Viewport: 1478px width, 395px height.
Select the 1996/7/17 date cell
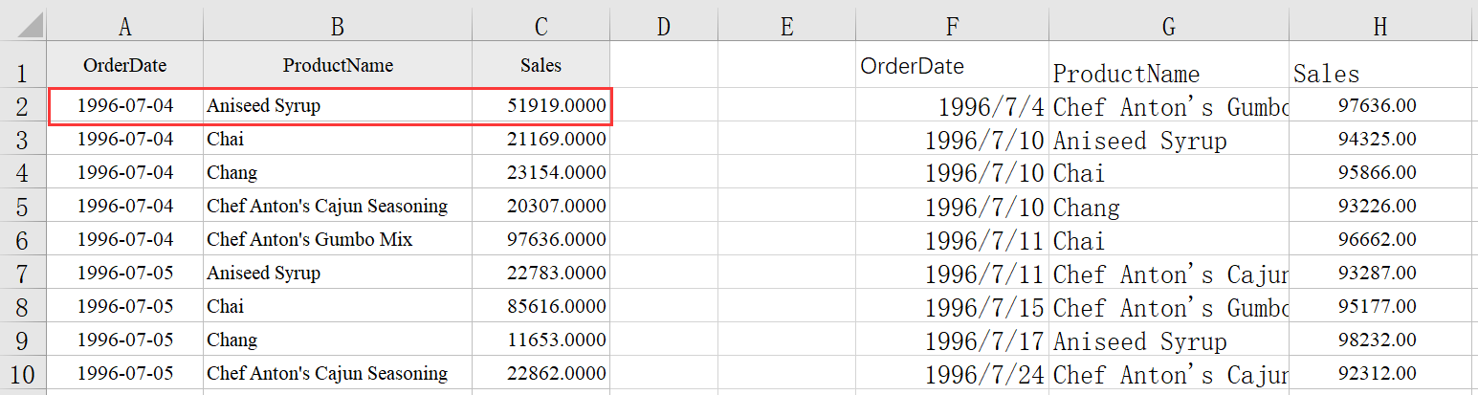(x=952, y=340)
